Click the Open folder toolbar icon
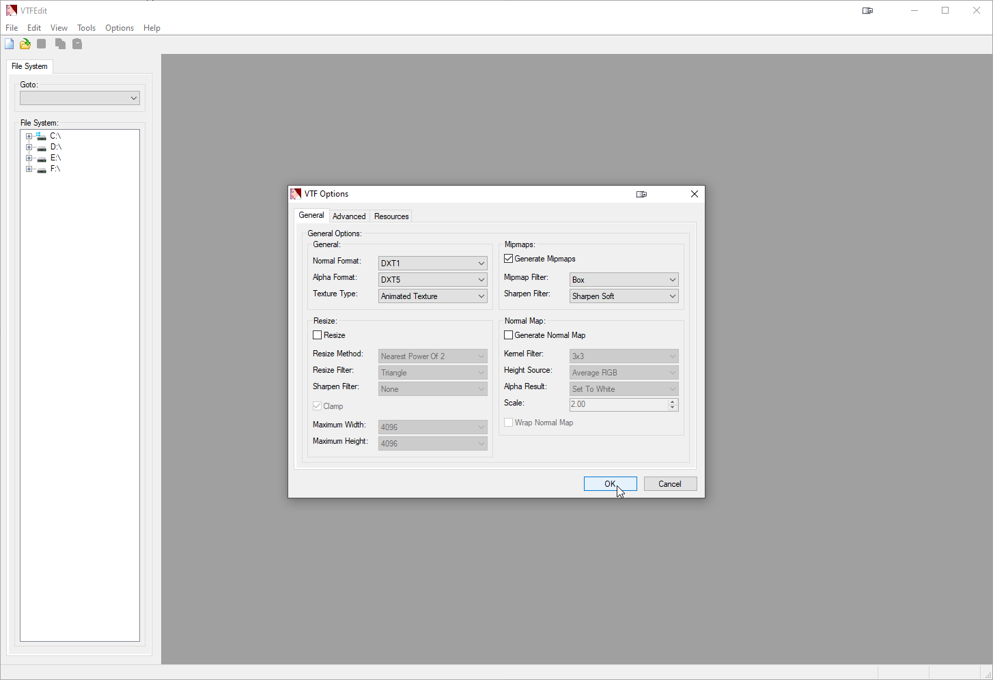 (x=25, y=44)
